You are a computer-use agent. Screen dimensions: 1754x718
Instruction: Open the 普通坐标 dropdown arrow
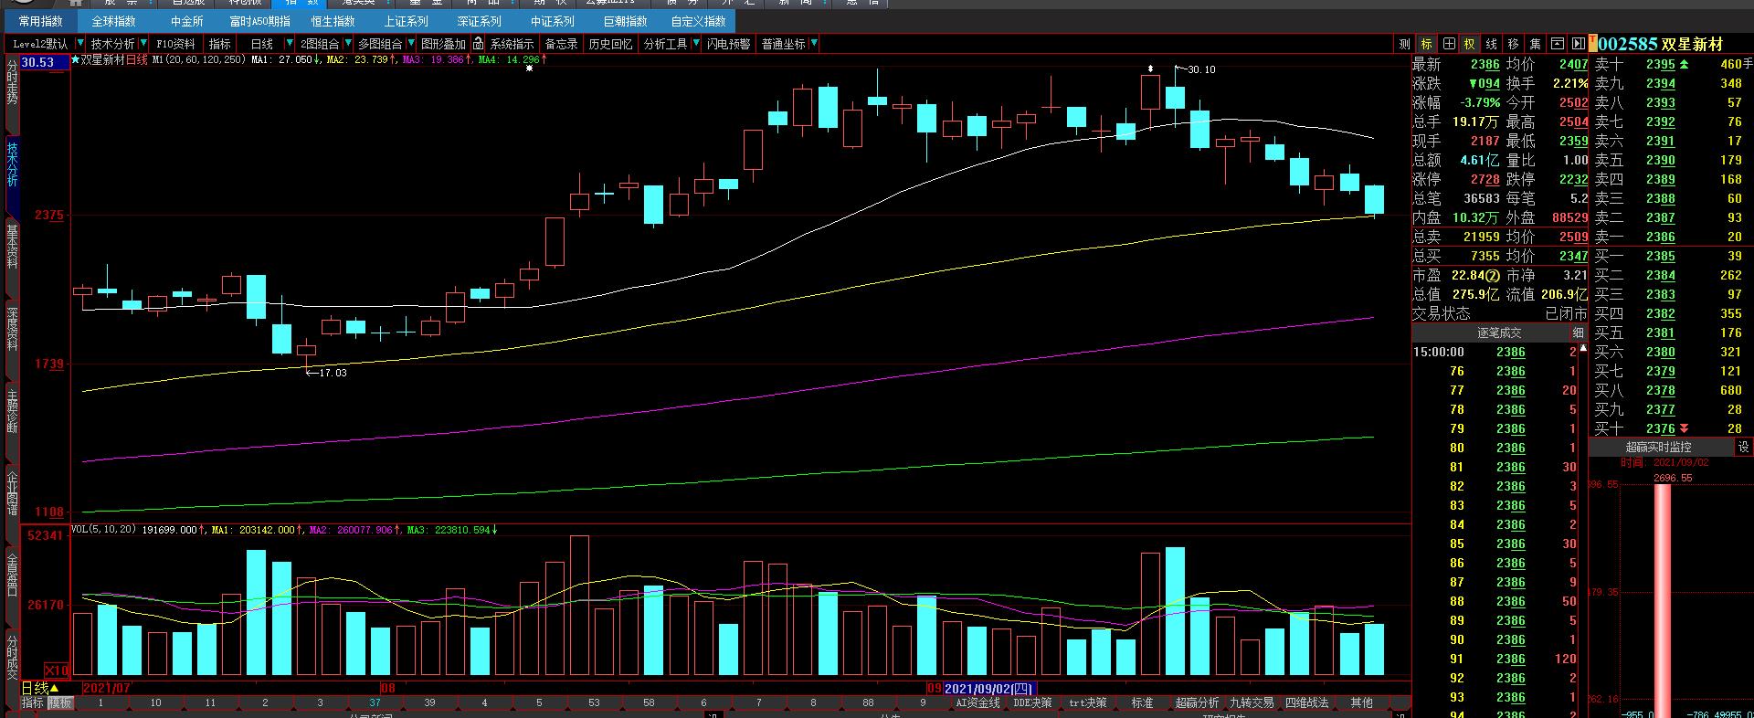(x=814, y=44)
